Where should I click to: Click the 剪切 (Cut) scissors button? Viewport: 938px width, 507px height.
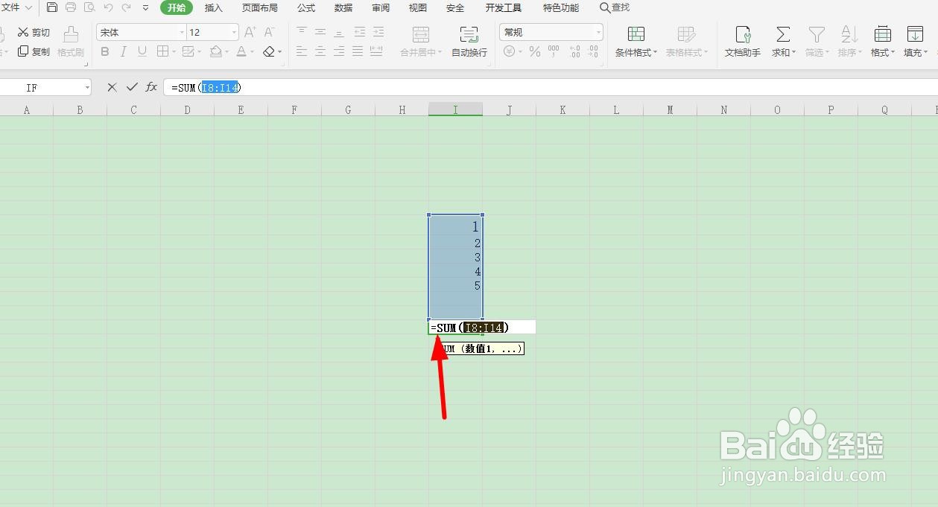34,32
